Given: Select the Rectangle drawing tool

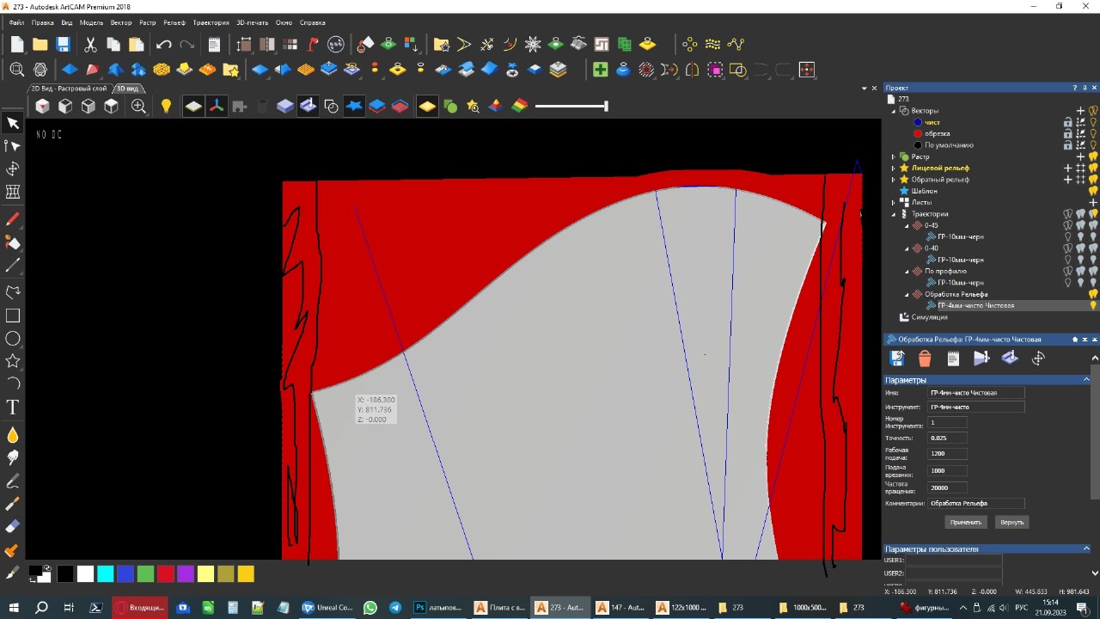Looking at the screenshot, I should 13,316.
